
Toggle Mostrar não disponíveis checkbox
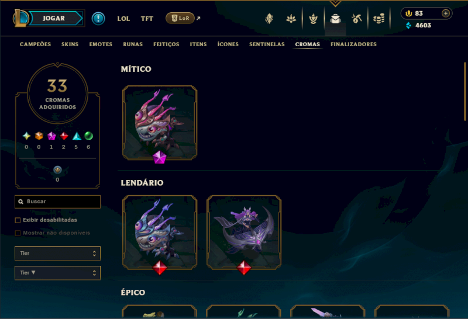[18, 233]
